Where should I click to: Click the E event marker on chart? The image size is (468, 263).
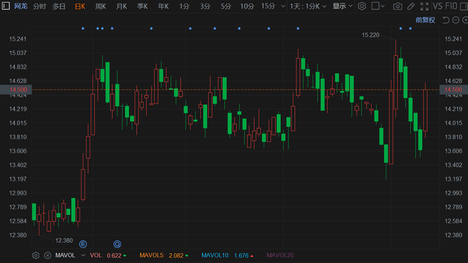pyautogui.click(x=83, y=244)
